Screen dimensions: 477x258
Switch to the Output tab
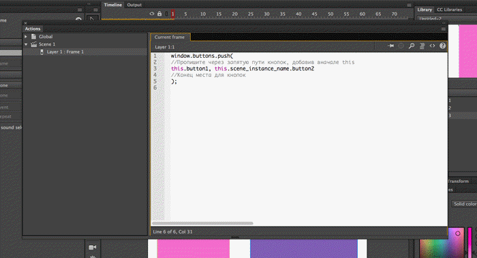click(x=134, y=5)
